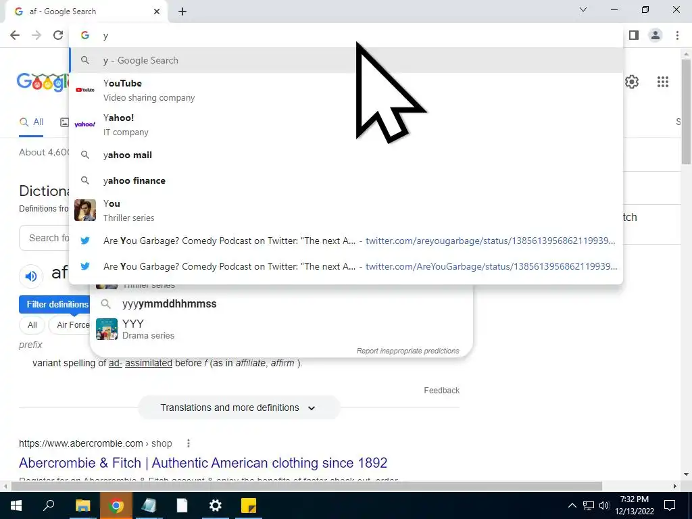
Task: Close the 'af - Google Search' tab
Action: click(x=157, y=11)
